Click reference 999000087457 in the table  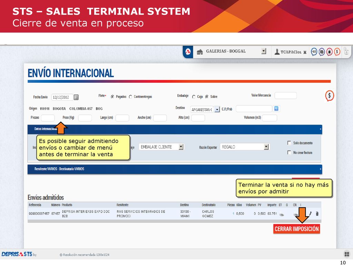pos(39,213)
